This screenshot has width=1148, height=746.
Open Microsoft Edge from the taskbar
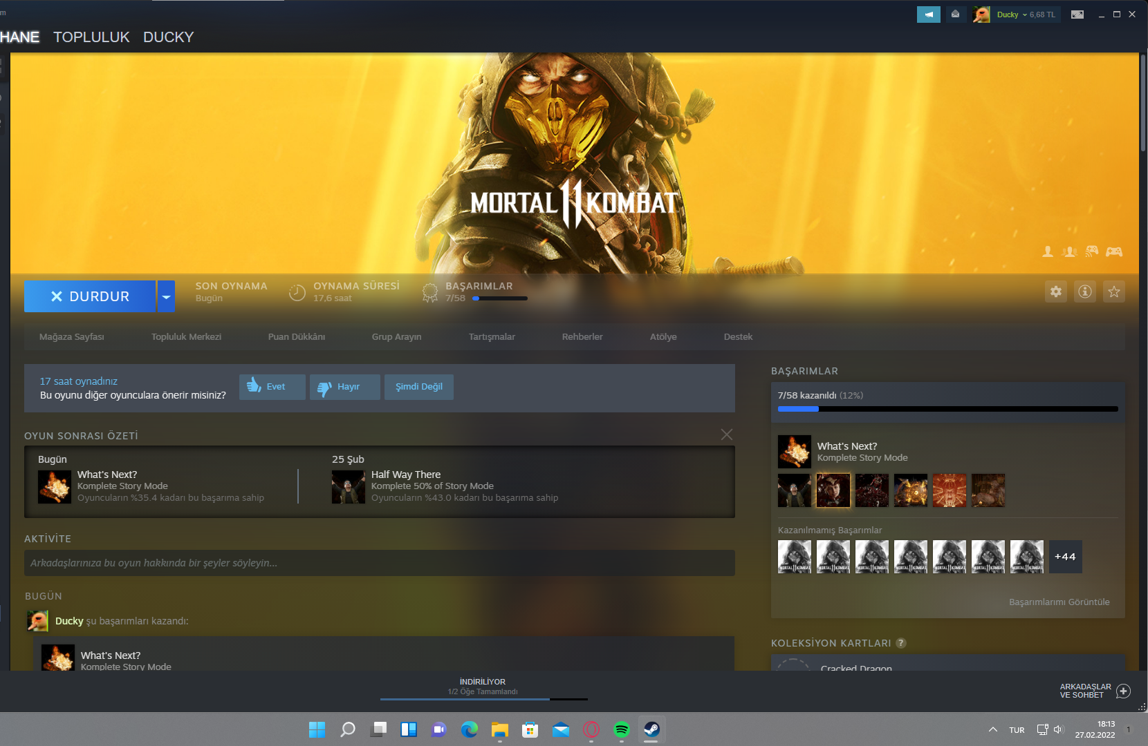(x=470, y=729)
